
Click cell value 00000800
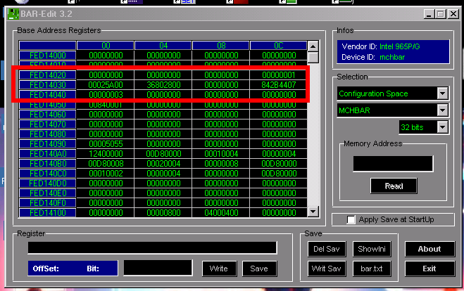pyautogui.click(x=163, y=213)
